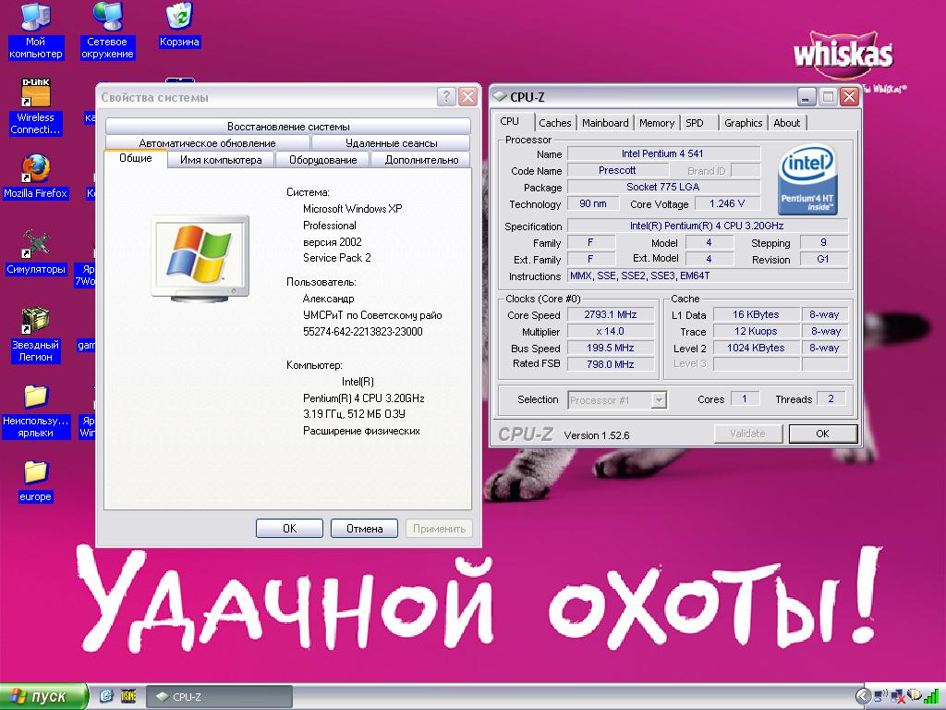Click the Windows XP logo in Свойства системы

coord(200,259)
